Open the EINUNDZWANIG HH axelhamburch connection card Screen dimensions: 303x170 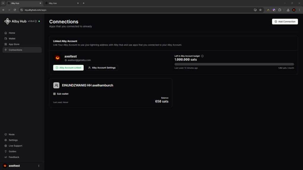111,93
